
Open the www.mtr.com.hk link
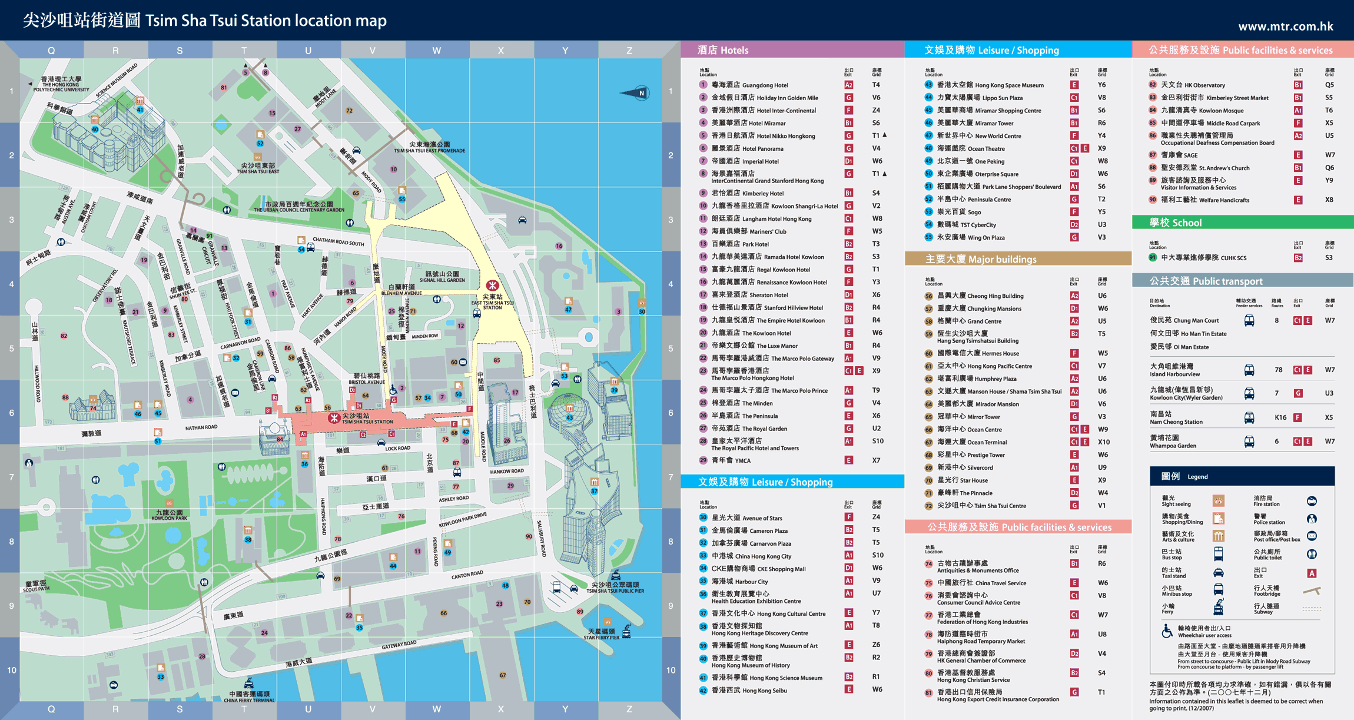click(x=1285, y=26)
